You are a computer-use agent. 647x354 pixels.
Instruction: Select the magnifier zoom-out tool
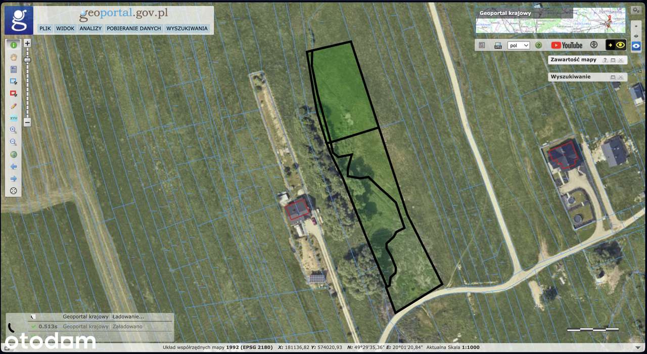coord(14,142)
